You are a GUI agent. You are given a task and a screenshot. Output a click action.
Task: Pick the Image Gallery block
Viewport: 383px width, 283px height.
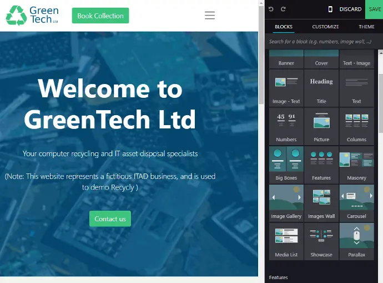pos(286,202)
